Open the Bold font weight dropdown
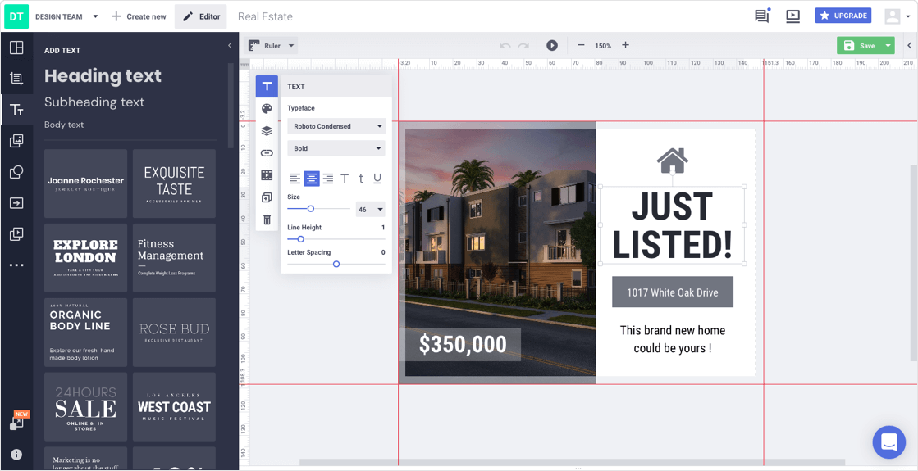 (336, 148)
